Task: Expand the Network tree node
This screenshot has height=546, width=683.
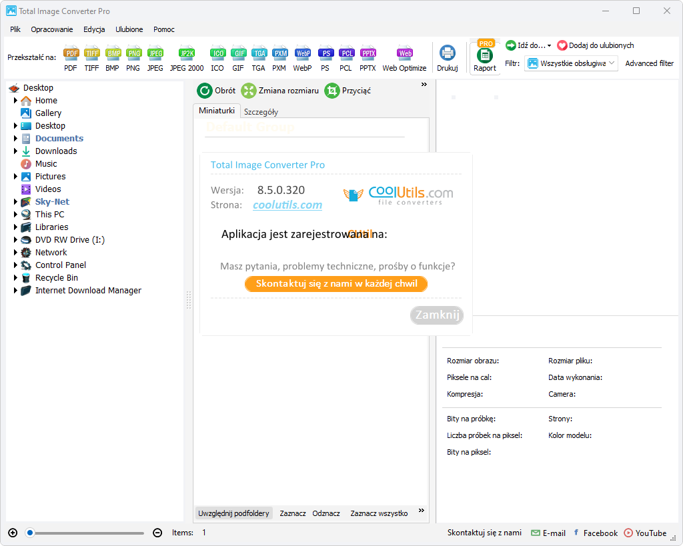Action: [16, 253]
